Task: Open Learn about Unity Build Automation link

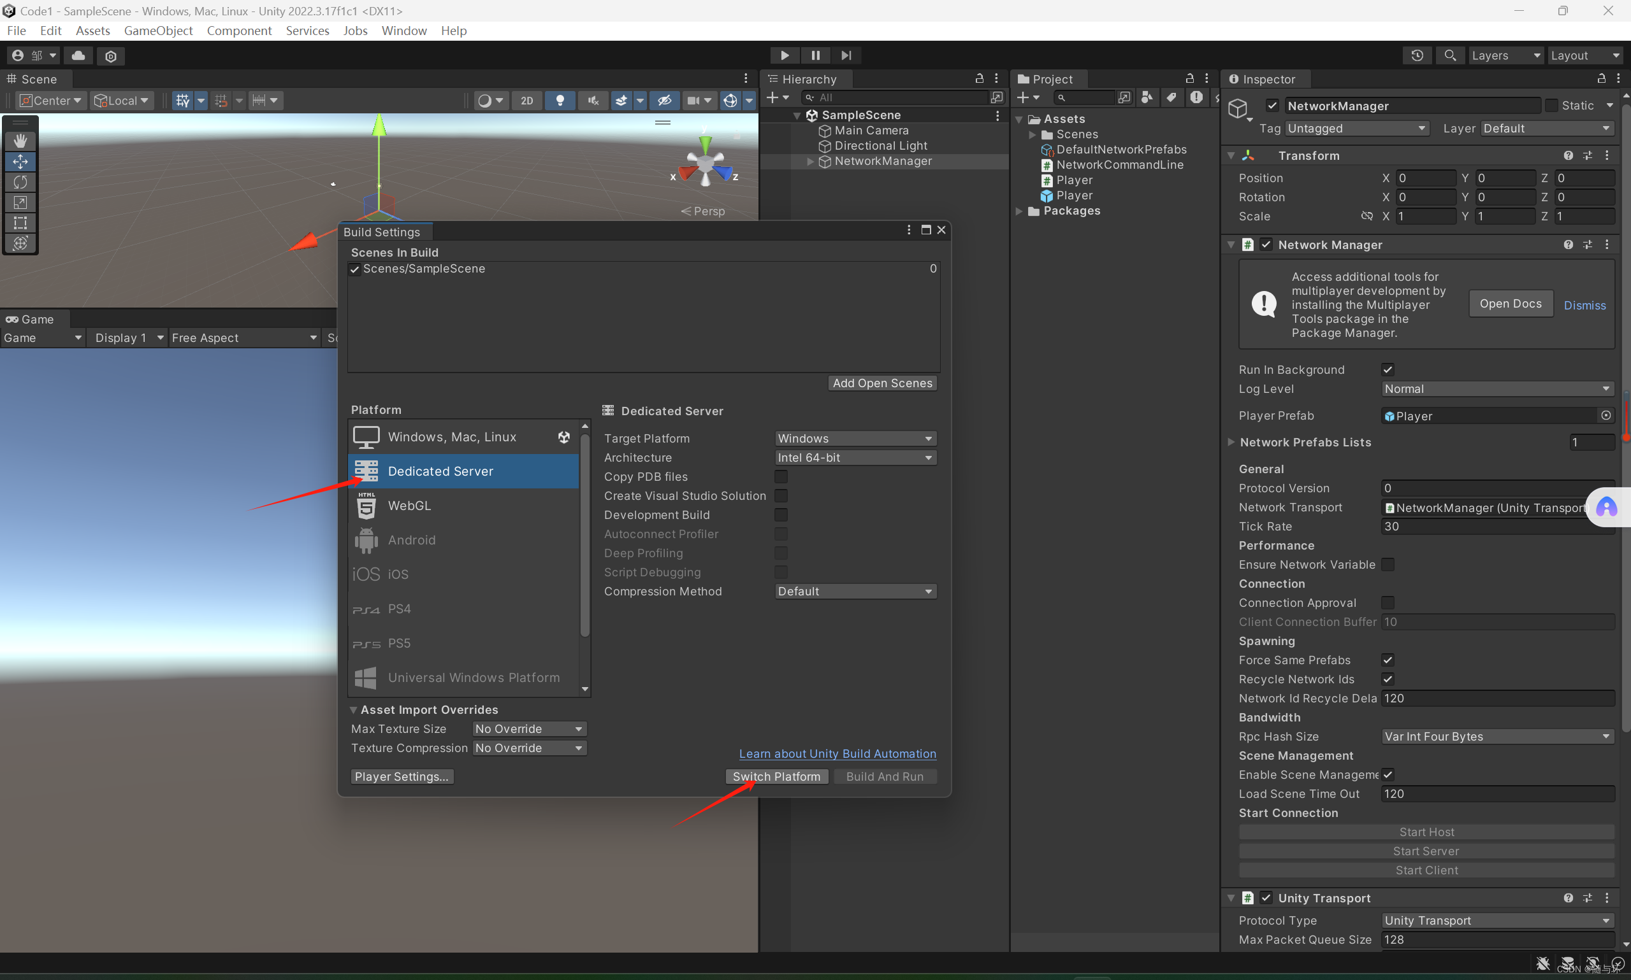Action: point(837,753)
